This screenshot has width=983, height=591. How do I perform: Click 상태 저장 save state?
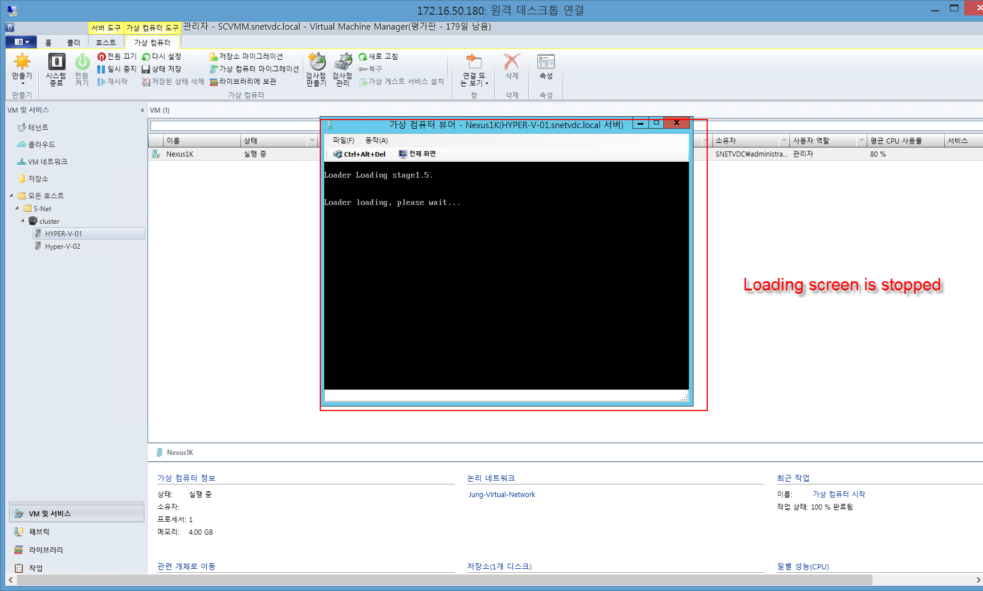161,69
